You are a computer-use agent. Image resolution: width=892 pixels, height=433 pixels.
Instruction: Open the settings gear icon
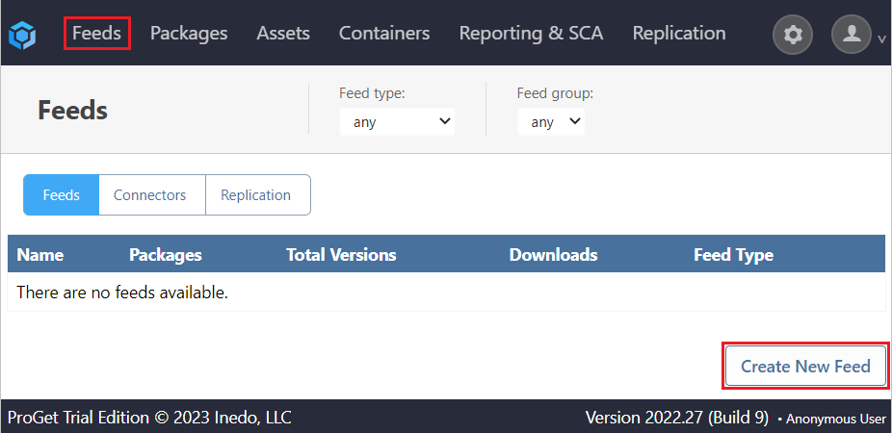[x=793, y=35]
